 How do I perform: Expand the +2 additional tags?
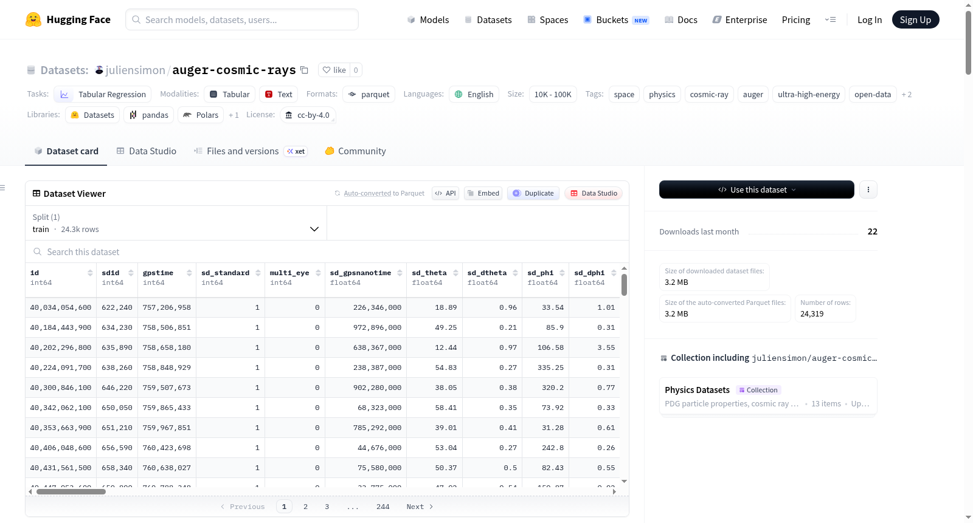click(x=907, y=94)
